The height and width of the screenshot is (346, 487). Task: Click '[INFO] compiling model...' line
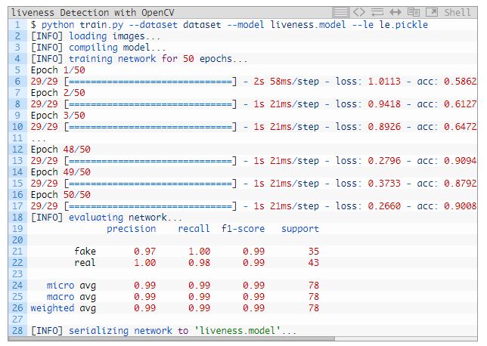click(98, 48)
